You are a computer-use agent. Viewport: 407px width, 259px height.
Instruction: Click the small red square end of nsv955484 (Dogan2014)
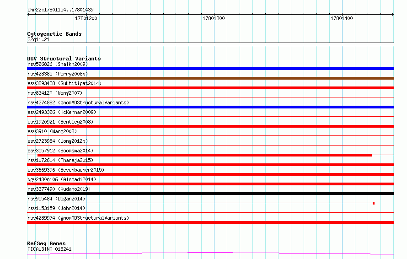coord(374,203)
